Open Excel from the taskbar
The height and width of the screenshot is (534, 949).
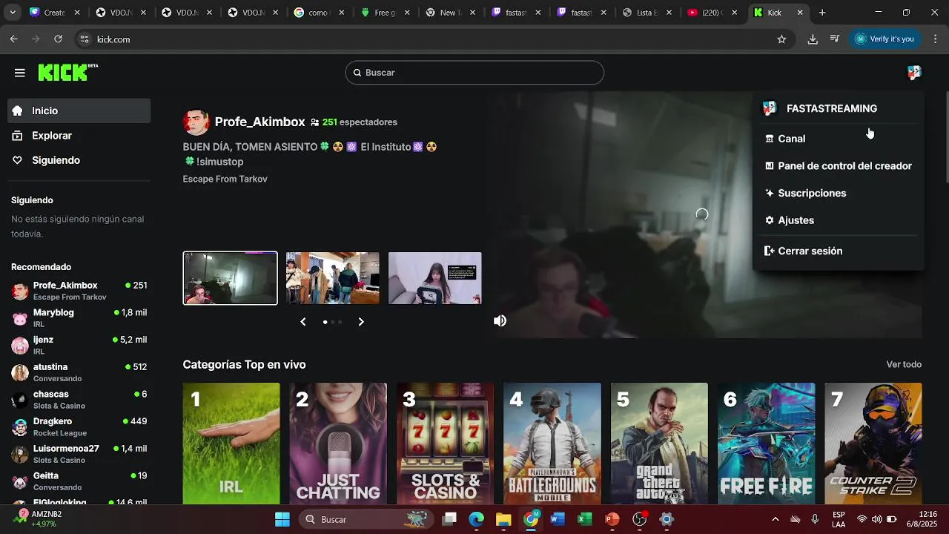pos(584,519)
